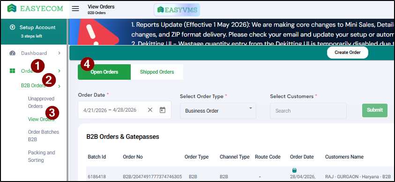Click the Create Order button
Viewport: 395px width, 182px height.
pos(347,53)
